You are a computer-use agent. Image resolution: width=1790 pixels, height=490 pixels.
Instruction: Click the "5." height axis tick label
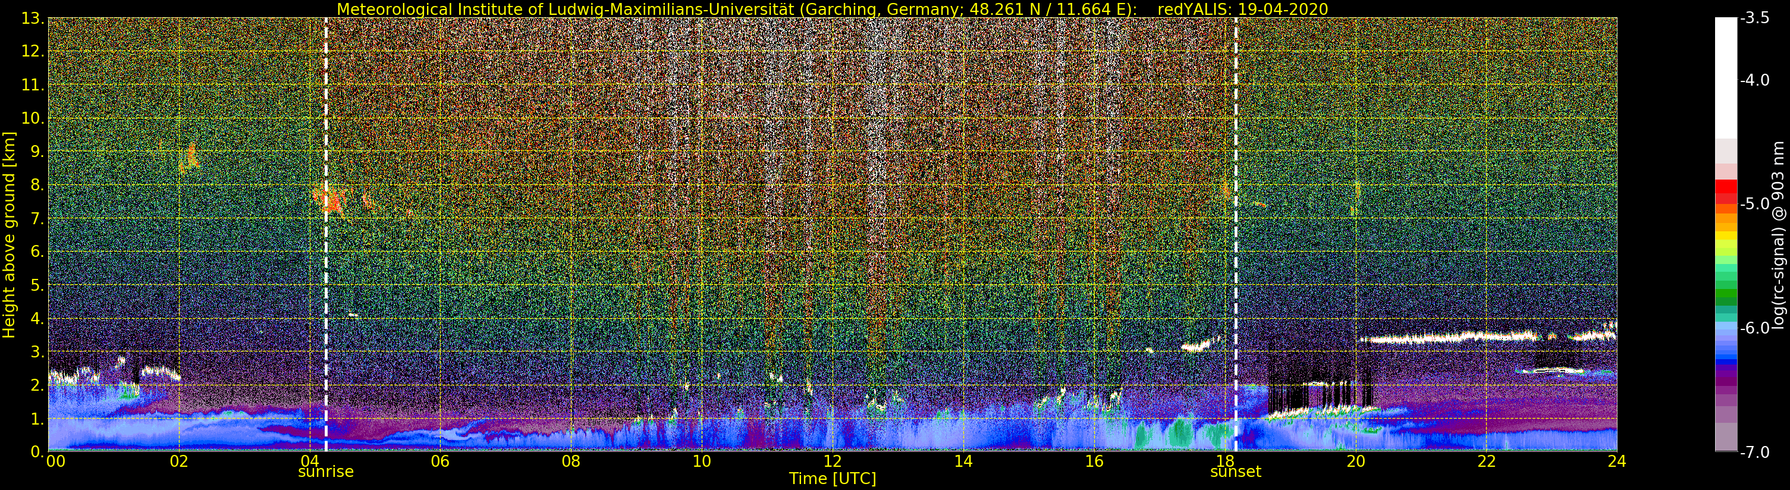click(x=37, y=285)
